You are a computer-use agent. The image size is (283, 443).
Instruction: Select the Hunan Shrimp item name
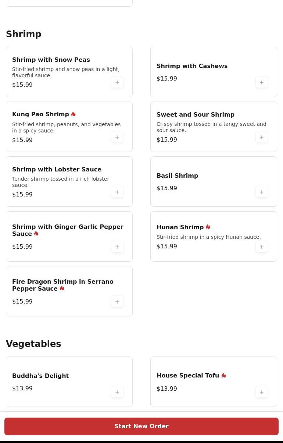click(180, 227)
